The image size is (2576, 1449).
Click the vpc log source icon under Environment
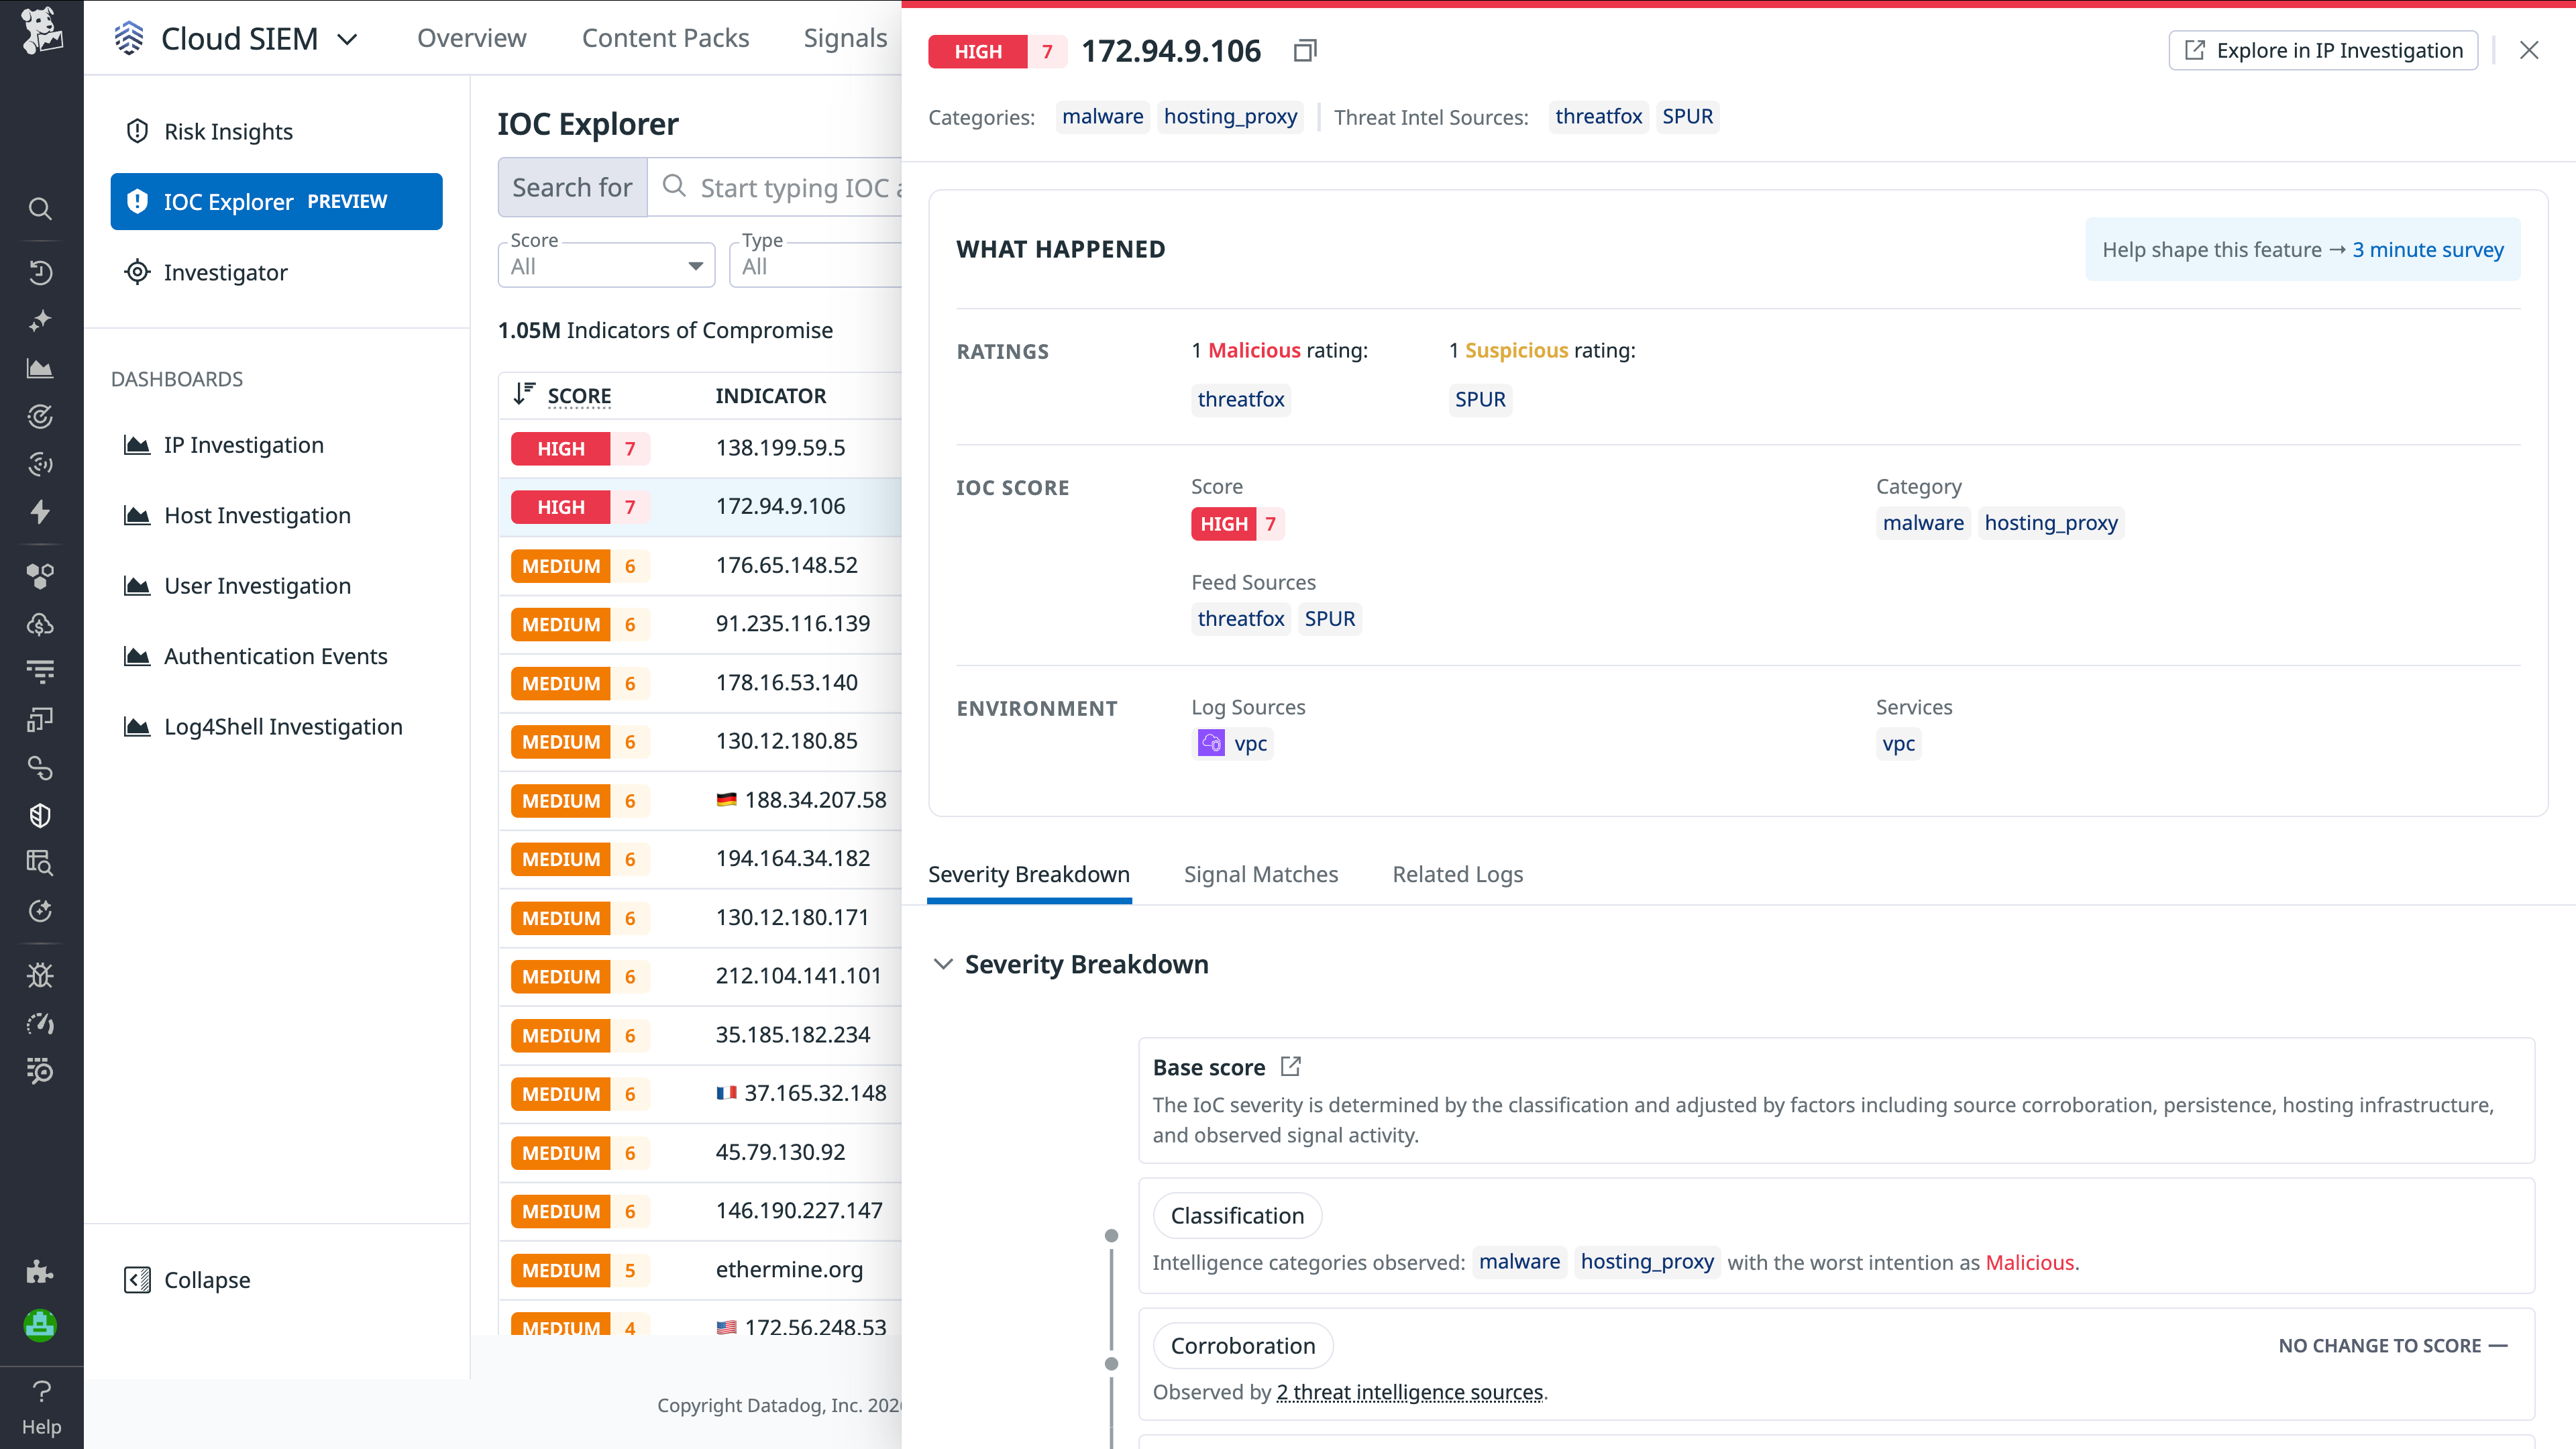[x=1211, y=743]
